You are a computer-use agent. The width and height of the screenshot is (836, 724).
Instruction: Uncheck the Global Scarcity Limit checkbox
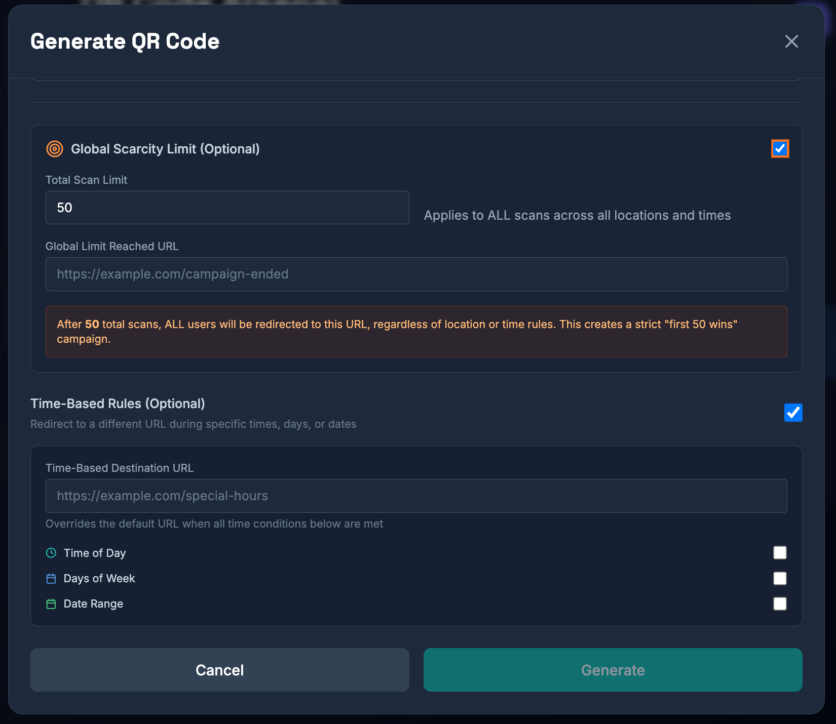(780, 149)
